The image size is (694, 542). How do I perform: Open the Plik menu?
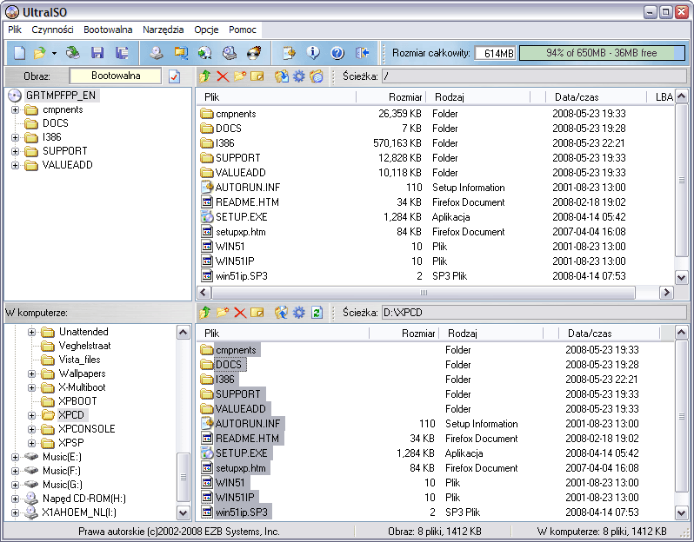15,30
